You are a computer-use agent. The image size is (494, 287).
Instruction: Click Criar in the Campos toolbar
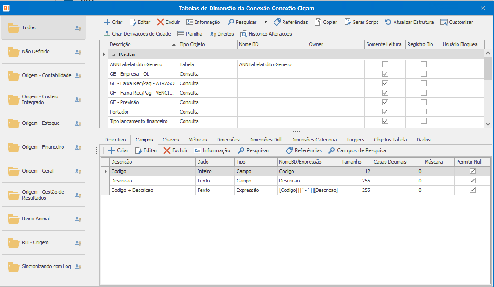coord(118,150)
